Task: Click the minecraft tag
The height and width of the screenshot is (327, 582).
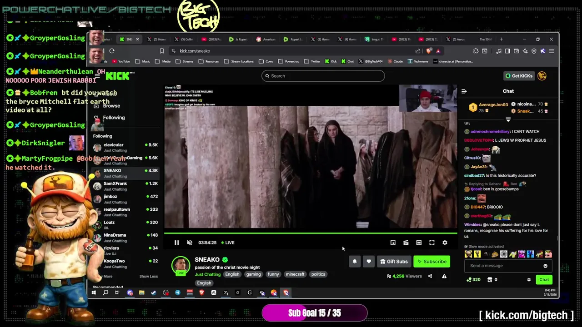Action: 295,274
